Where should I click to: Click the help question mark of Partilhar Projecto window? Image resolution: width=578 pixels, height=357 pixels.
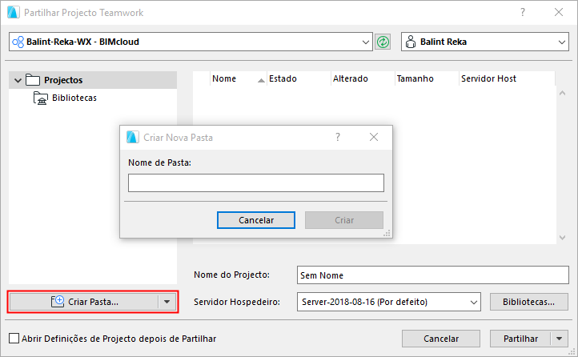(523, 12)
